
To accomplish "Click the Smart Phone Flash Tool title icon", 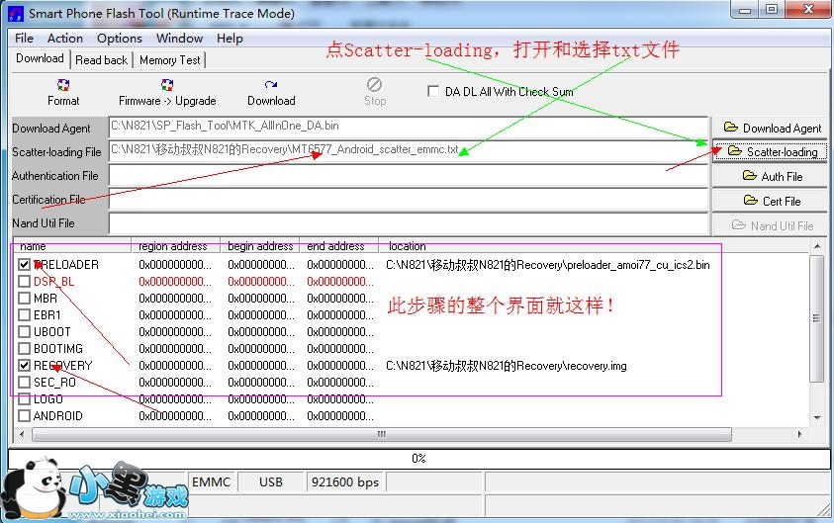I will [x=16, y=13].
